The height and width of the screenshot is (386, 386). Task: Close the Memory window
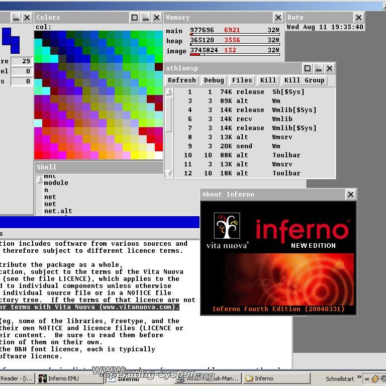pyautogui.click(x=278, y=18)
